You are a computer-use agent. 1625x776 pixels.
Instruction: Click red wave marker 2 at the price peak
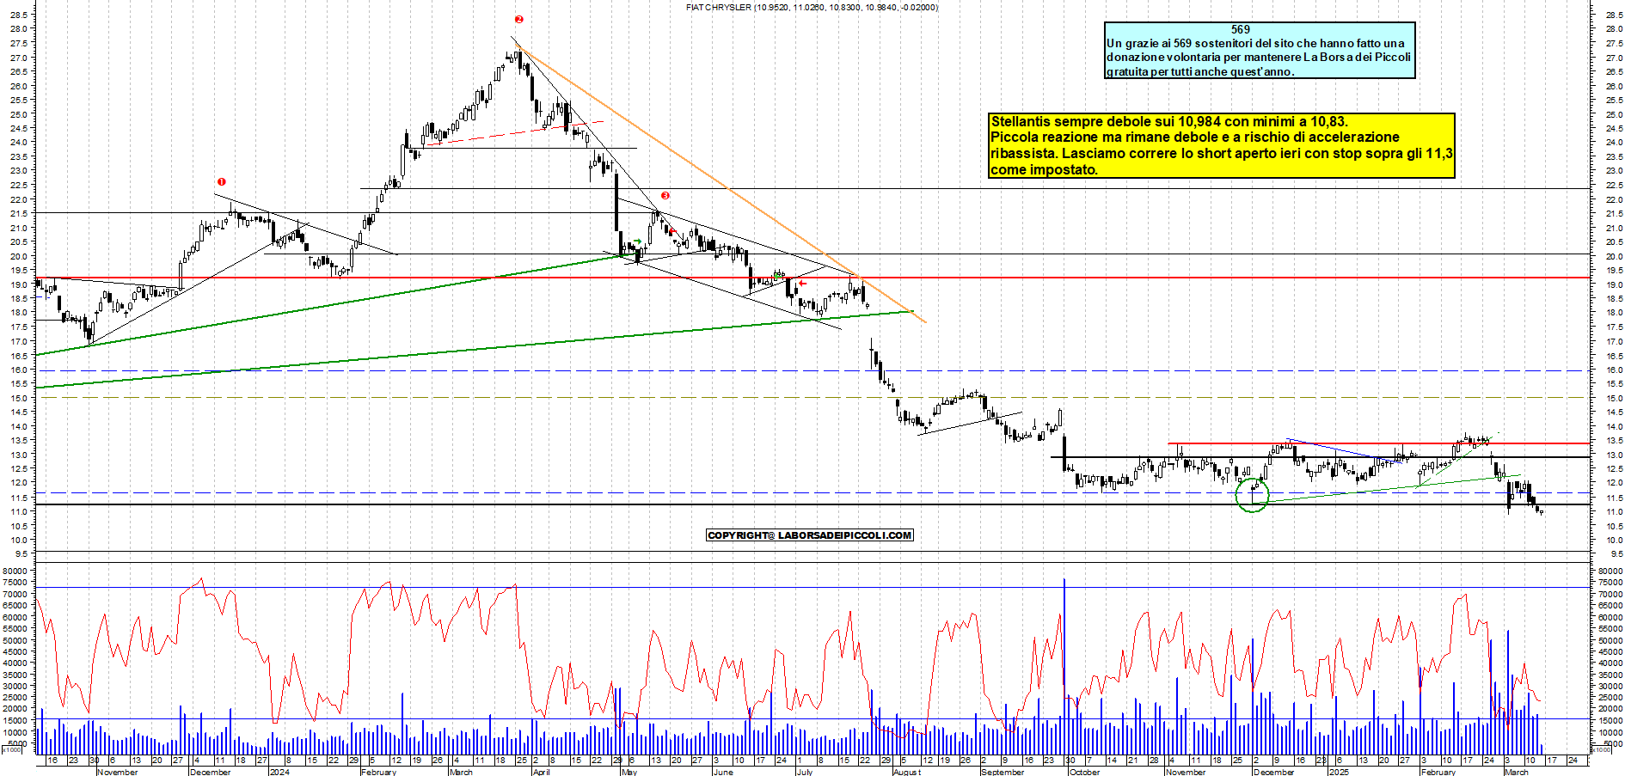point(519,19)
